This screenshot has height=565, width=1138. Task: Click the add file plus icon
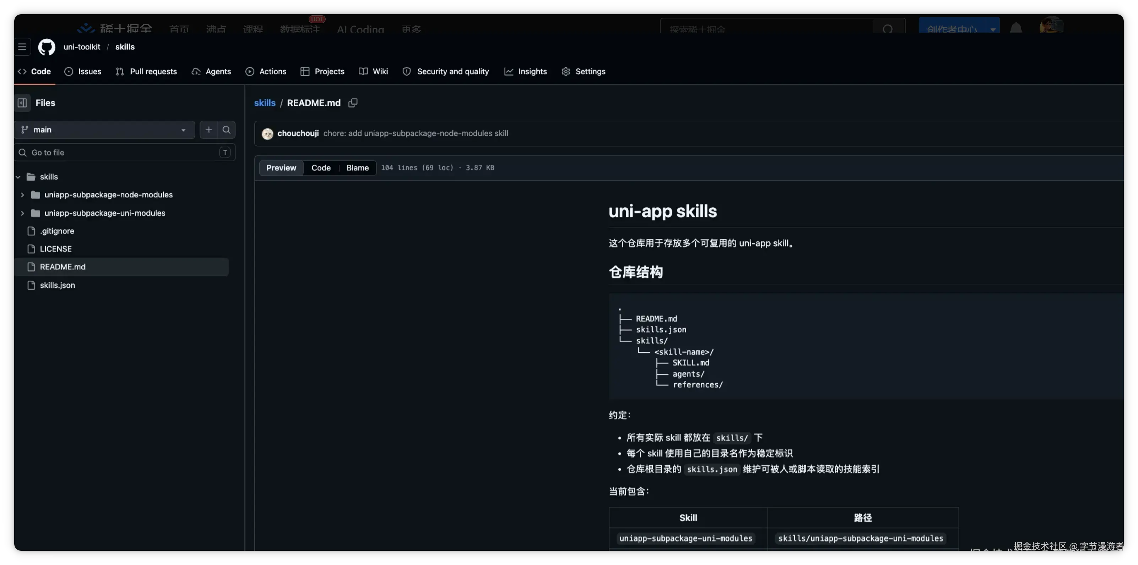(x=208, y=129)
